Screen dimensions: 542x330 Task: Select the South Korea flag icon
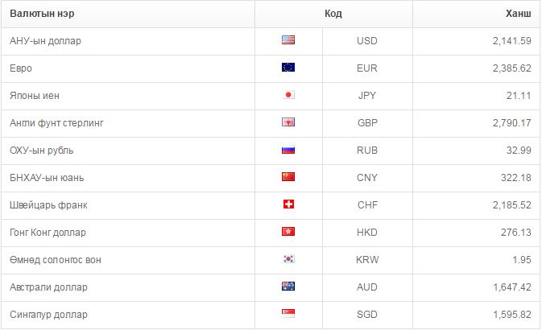(x=288, y=259)
